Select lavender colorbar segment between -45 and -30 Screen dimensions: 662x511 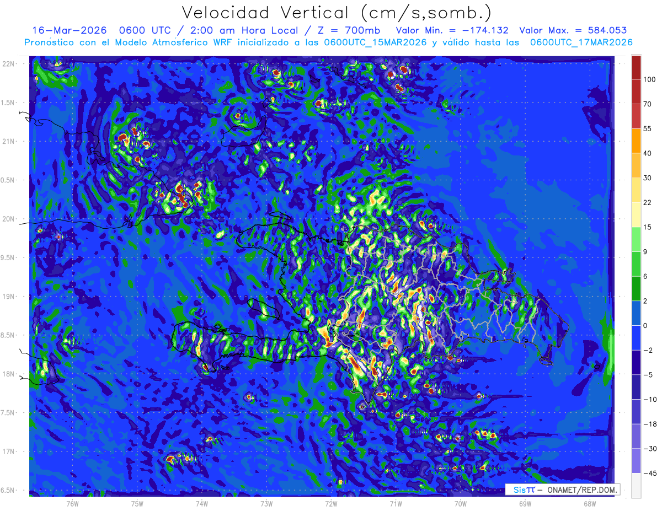pyautogui.click(x=636, y=461)
